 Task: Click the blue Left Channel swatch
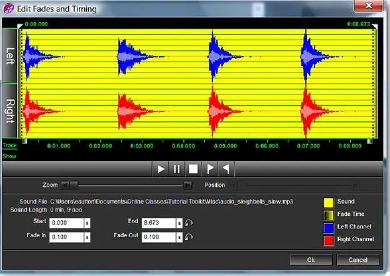click(x=328, y=228)
